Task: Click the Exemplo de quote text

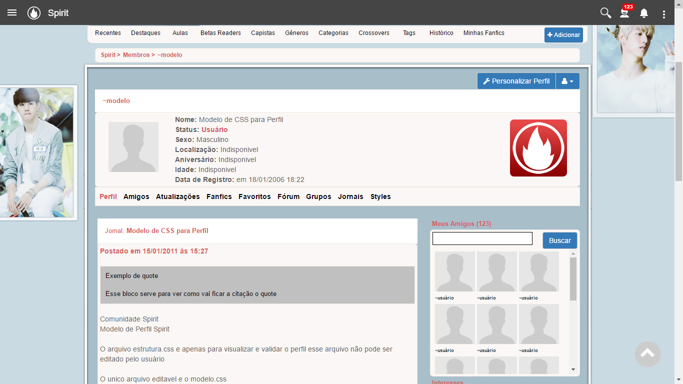Action: pos(131,275)
